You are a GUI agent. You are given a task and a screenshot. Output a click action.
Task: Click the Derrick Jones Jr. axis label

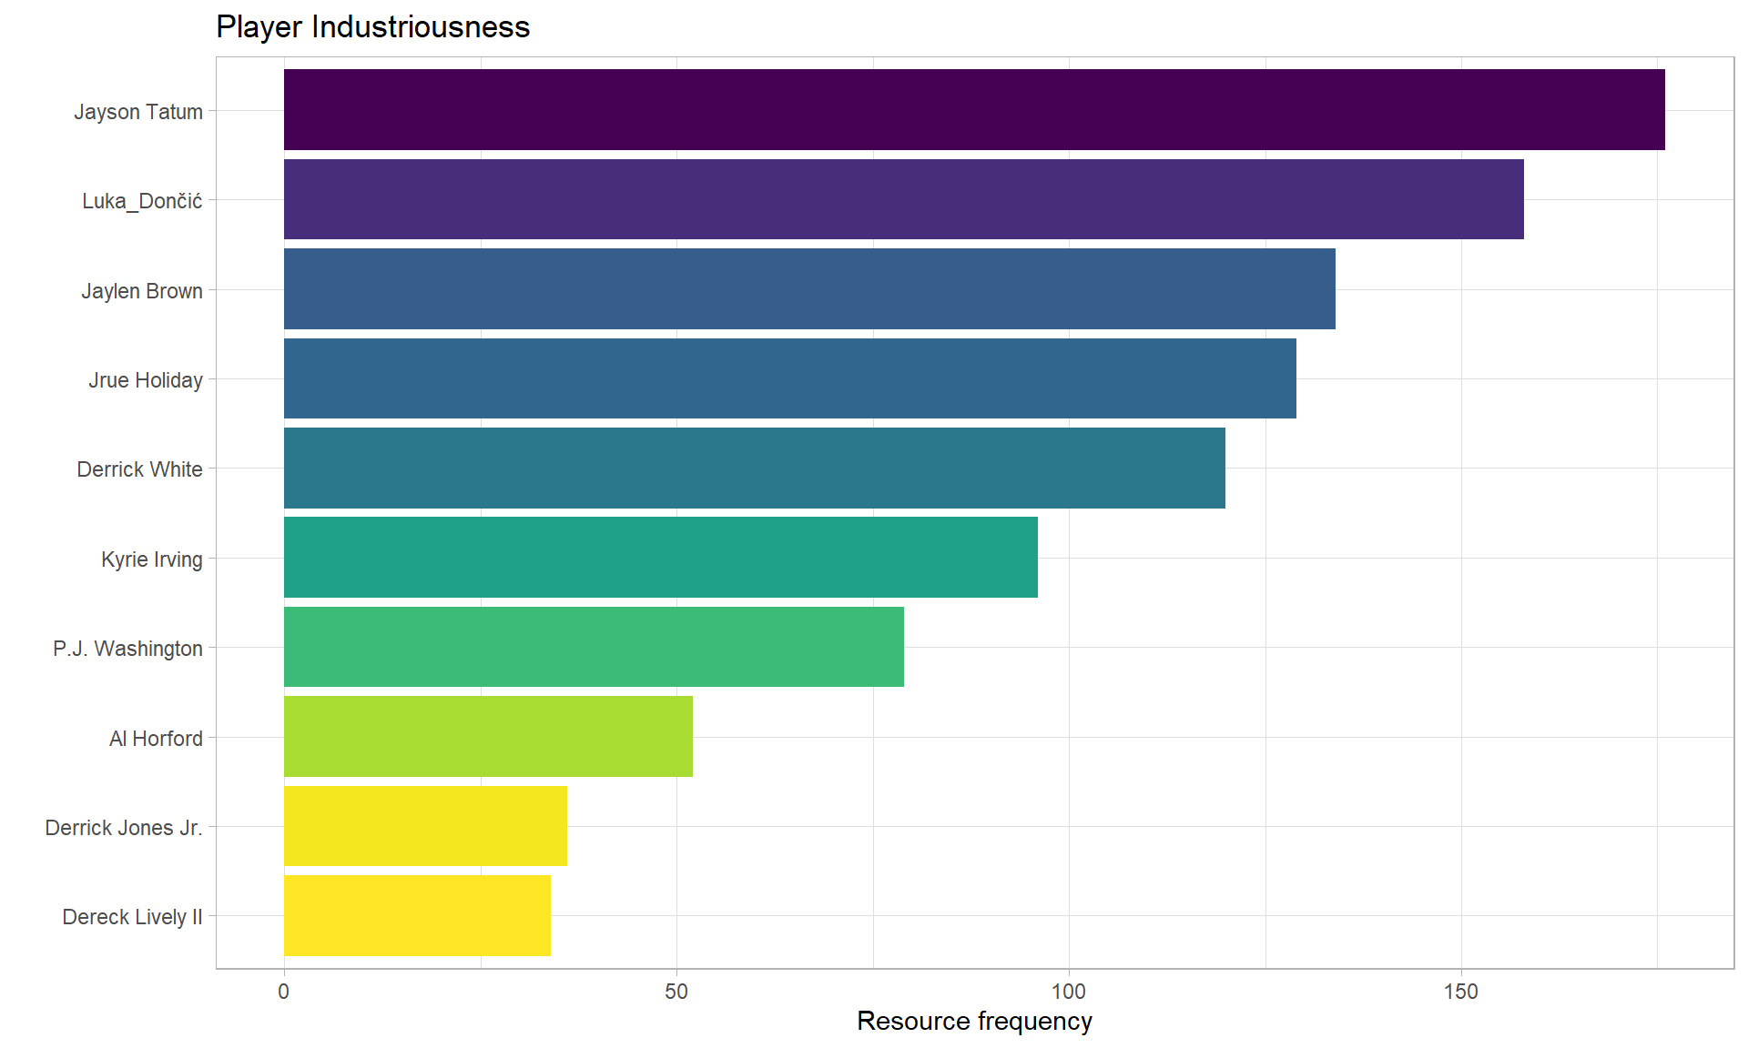(x=124, y=828)
